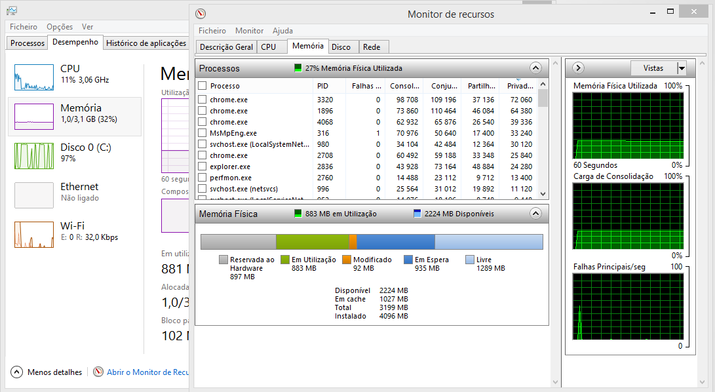Open the Disco 0 (C:) performance graph
Viewport: 715px width, 392px height.
pyautogui.click(x=34, y=155)
